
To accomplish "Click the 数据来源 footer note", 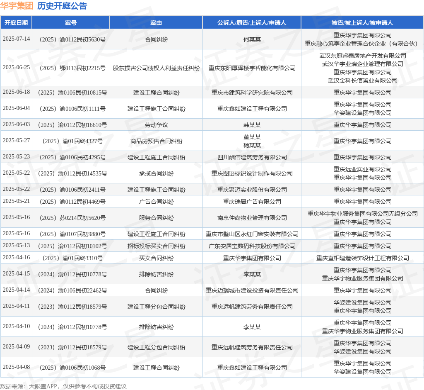I will [63, 387].
